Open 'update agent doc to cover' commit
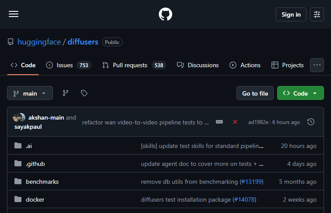331x213 pixels. click(202, 164)
